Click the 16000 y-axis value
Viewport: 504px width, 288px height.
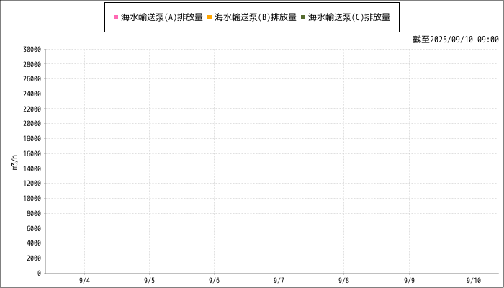[32, 153]
